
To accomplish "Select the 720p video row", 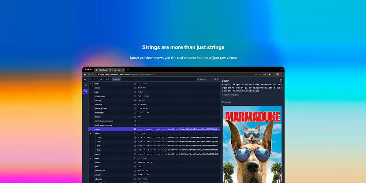I will coord(154,142).
